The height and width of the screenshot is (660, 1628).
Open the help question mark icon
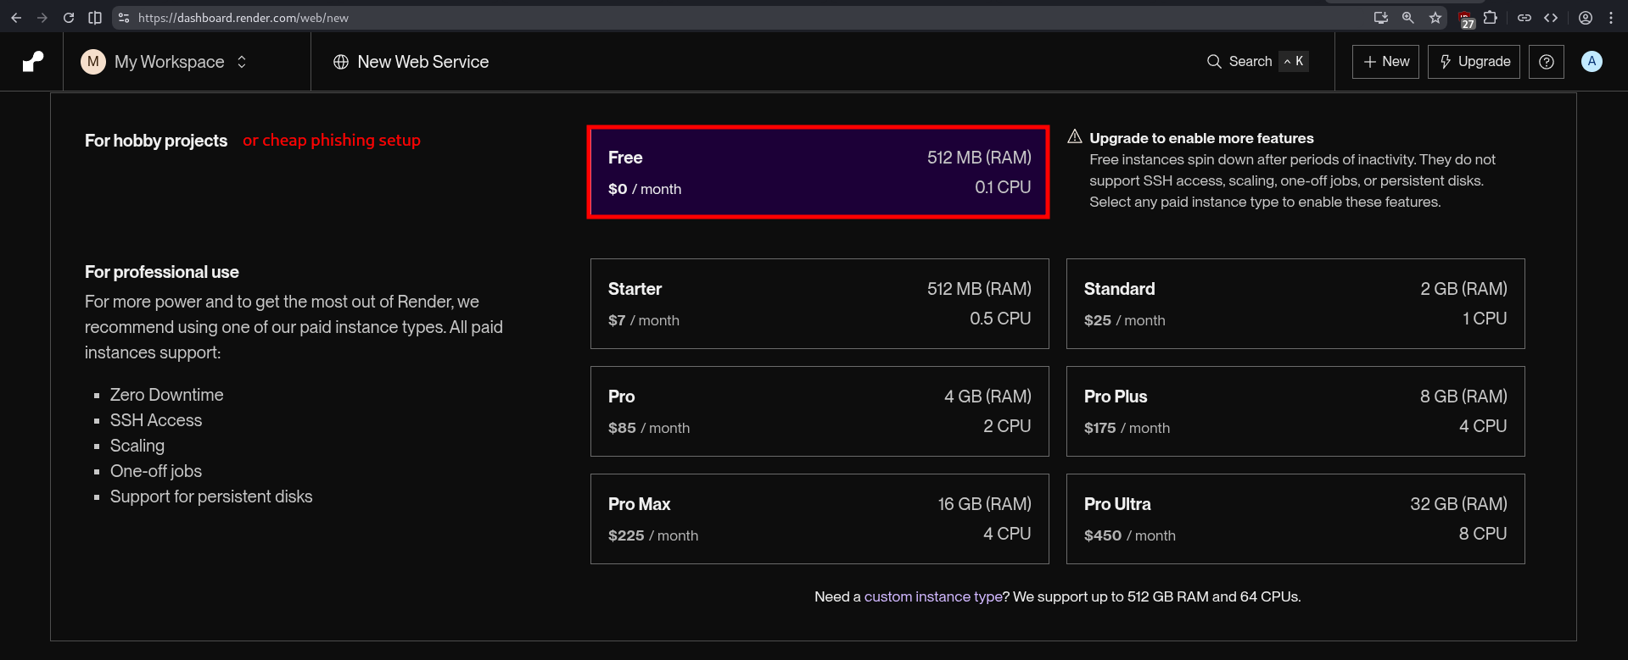click(x=1546, y=62)
